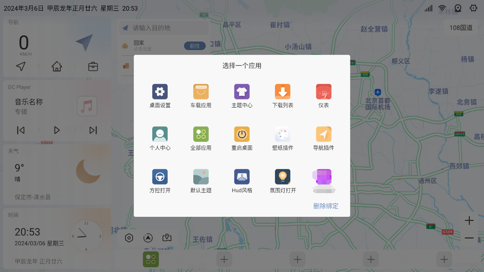Select 重启桌面 restart desktop icon
The width and height of the screenshot is (484, 272).
242,134
